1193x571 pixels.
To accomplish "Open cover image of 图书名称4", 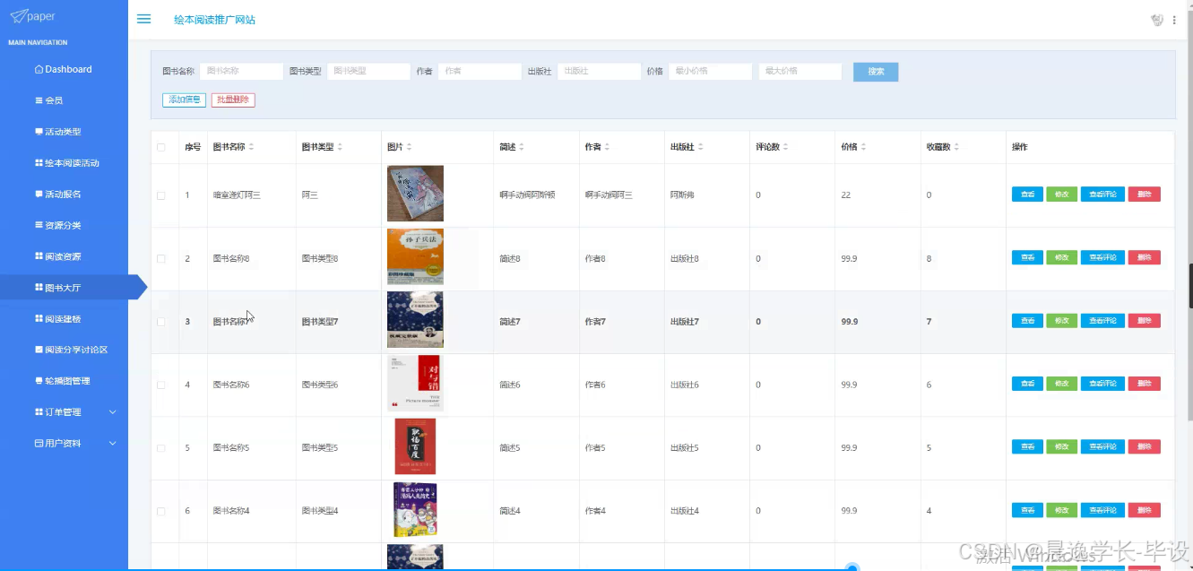I will (x=415, y=510).
